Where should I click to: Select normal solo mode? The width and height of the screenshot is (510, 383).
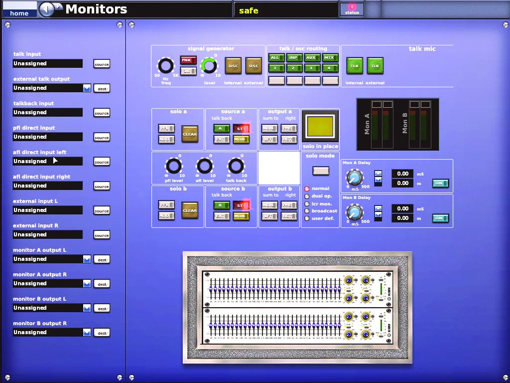(x=307, y=189)
